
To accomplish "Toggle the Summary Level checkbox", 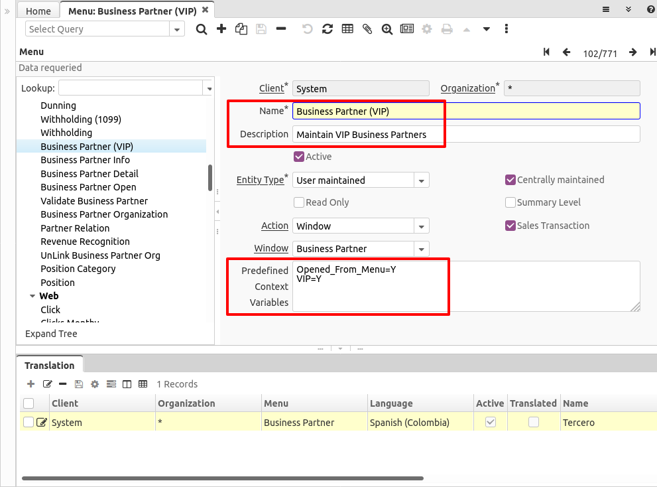I will (x=510, y=203).
